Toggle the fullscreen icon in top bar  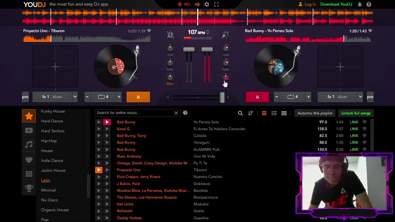click(x=216, y=4)
